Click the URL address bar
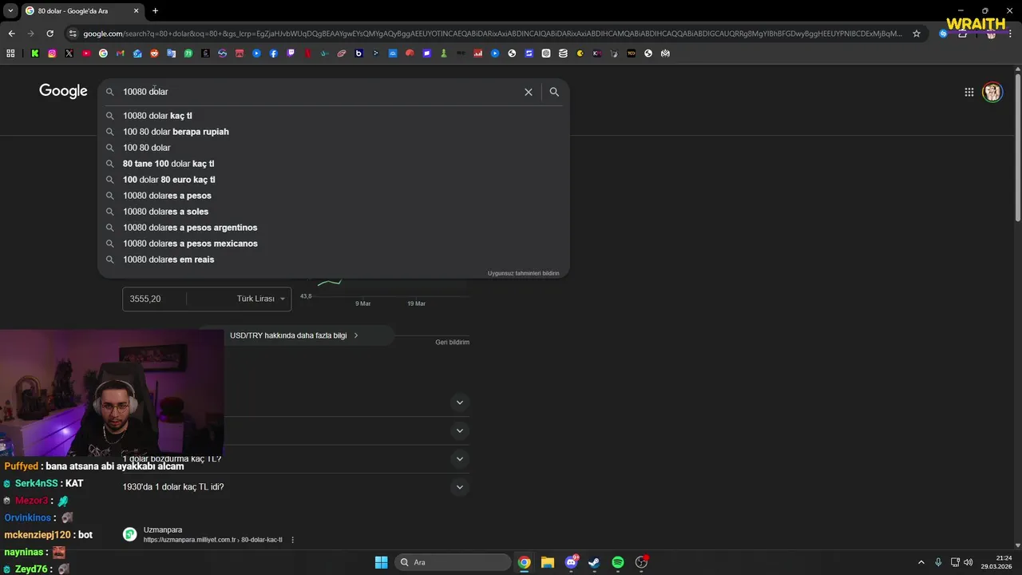The image size is (1022, 575). [491, 34]
